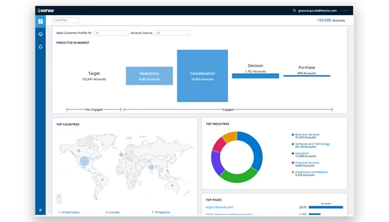Open the Last 30 Days dropdown

tap(66, 20)
